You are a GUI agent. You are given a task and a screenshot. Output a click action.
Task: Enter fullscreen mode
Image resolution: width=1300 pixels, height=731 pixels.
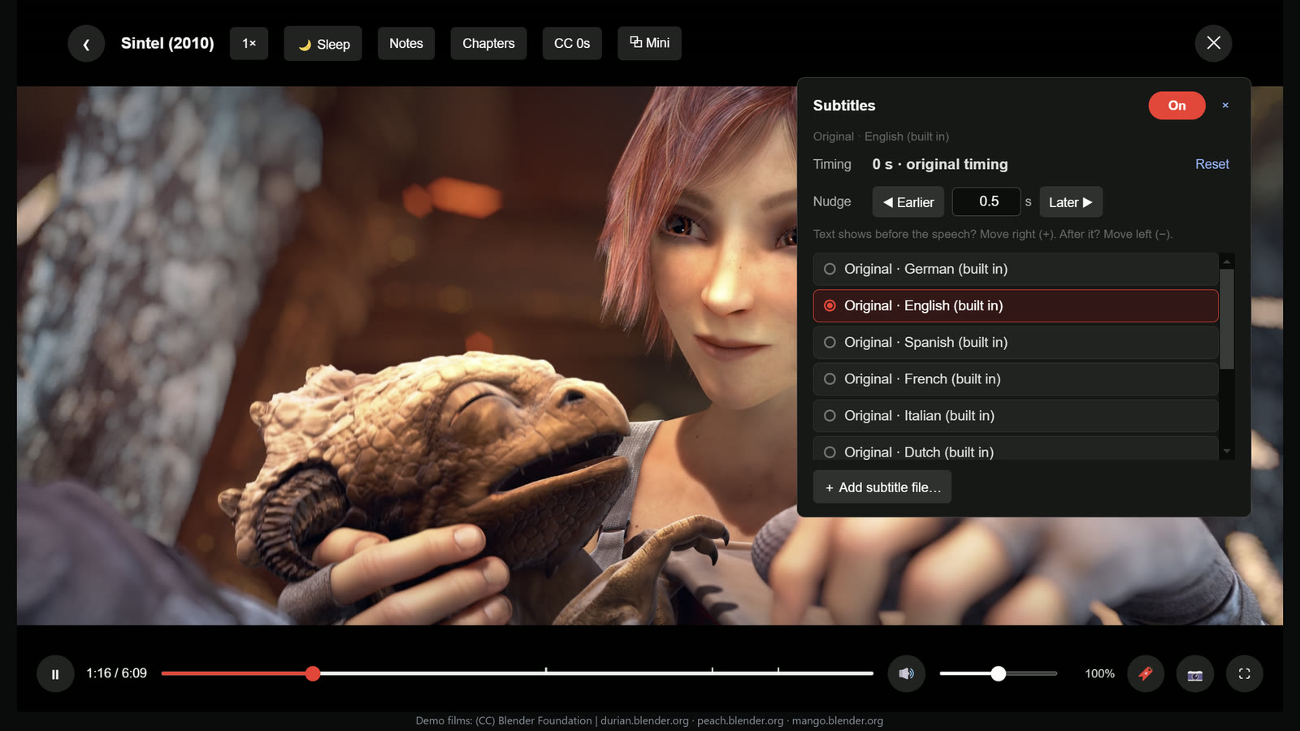pos(1244,673)
